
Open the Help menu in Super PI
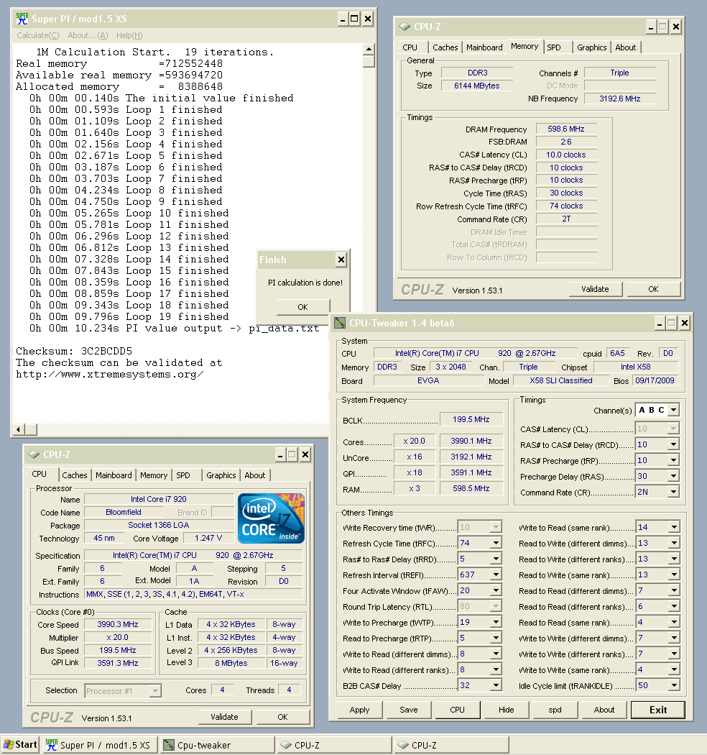(129, 35)
